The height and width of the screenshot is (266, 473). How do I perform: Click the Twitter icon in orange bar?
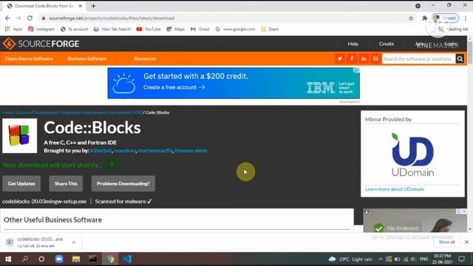coord(340,58)
